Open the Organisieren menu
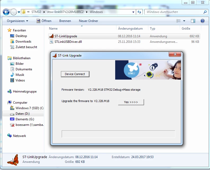Image resolution: width=210 pixels, height=170 pixels. pos(17,21)
